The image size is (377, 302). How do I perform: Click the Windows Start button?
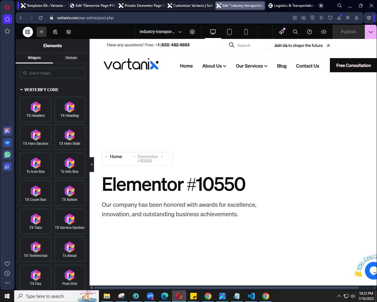pyautogui.click(x=7, y=296)
